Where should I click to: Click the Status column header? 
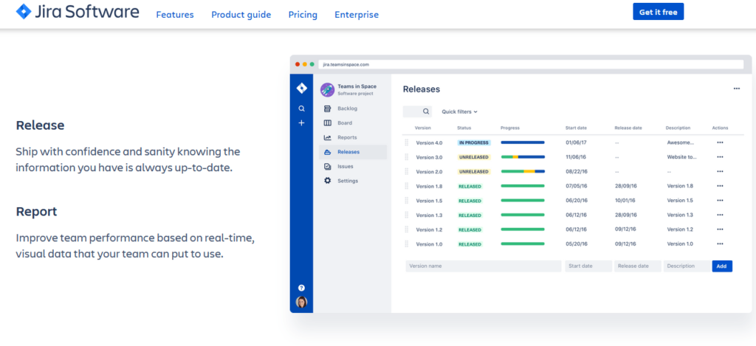pos(464,128)
